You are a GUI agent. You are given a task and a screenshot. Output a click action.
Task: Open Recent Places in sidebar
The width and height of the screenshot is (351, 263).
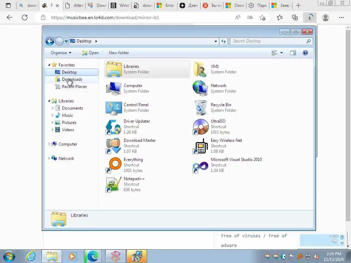pos(72,87)
